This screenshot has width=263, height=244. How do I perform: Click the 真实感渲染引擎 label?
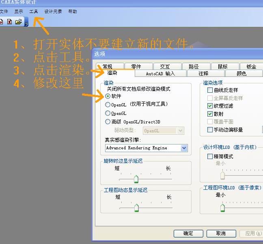[123, 140]
